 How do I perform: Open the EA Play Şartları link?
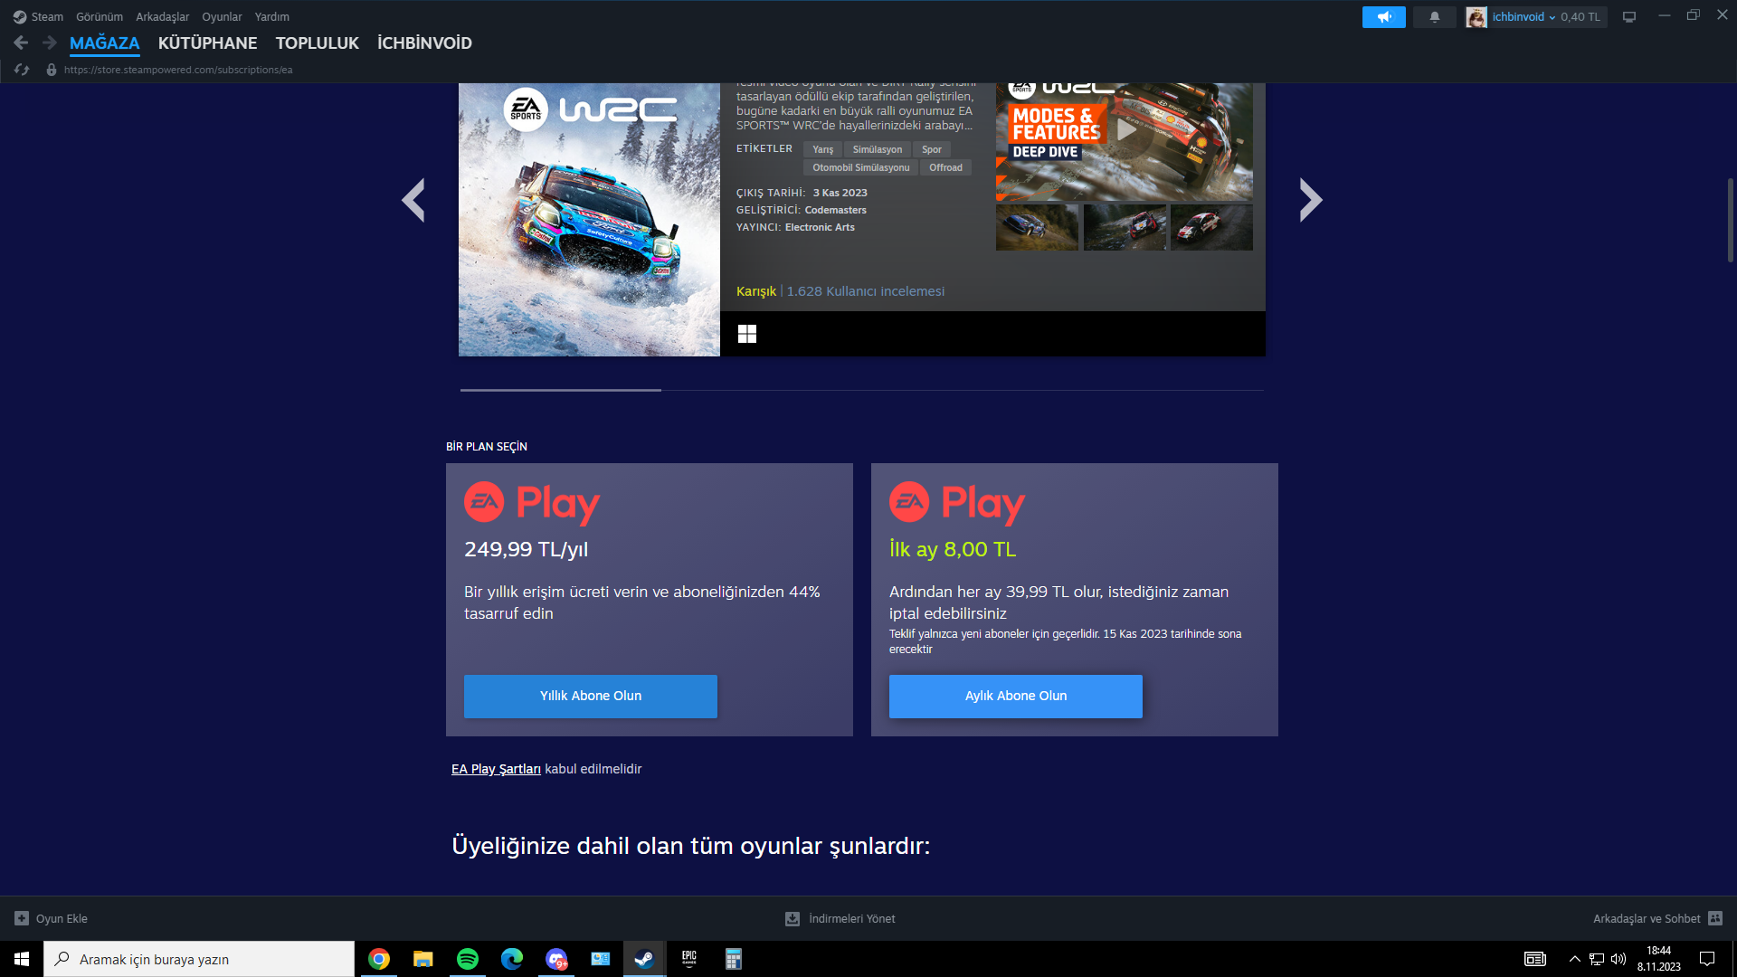coord(496,769)
